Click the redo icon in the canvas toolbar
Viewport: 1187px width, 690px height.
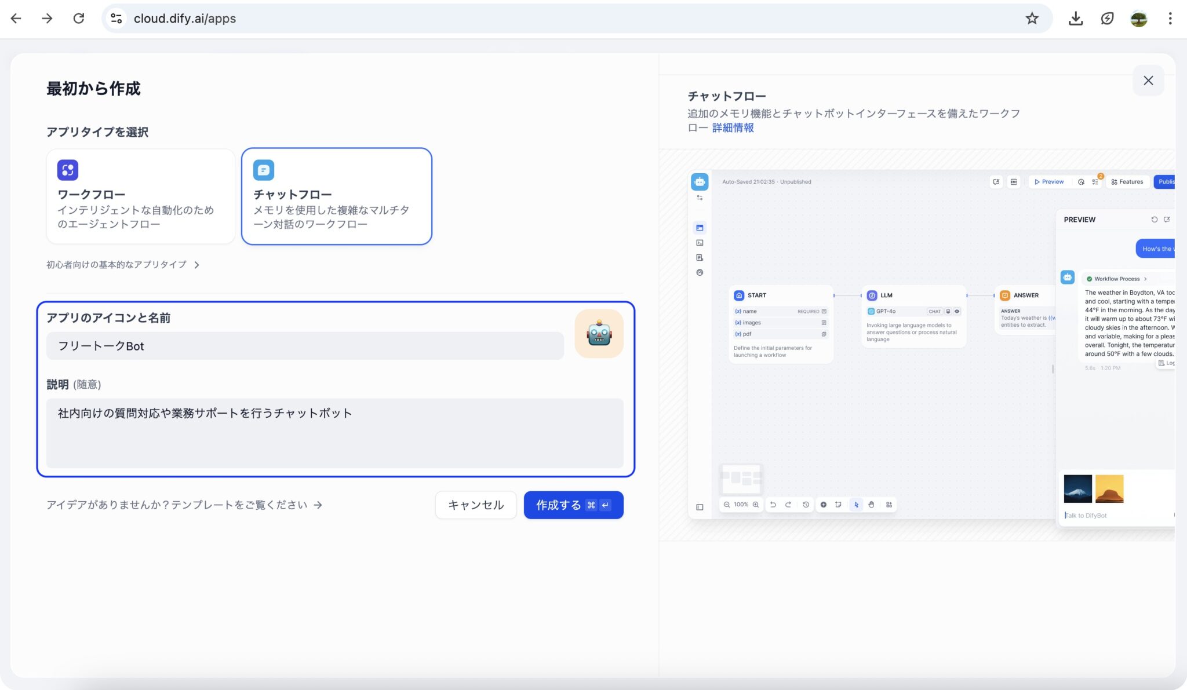click(x=789, y=505)
